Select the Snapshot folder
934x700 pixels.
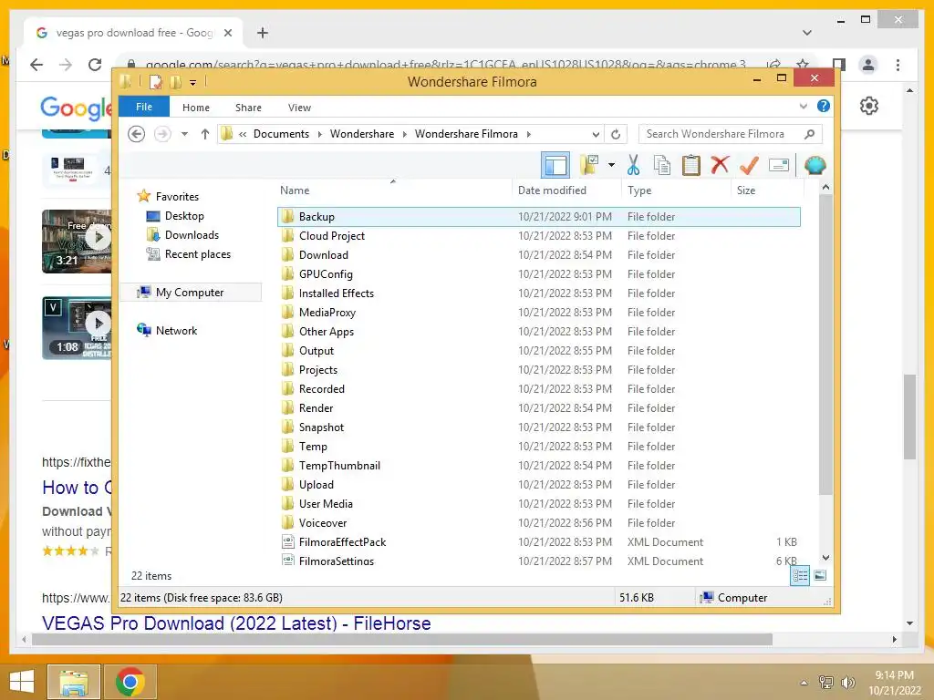pos(538,427)
